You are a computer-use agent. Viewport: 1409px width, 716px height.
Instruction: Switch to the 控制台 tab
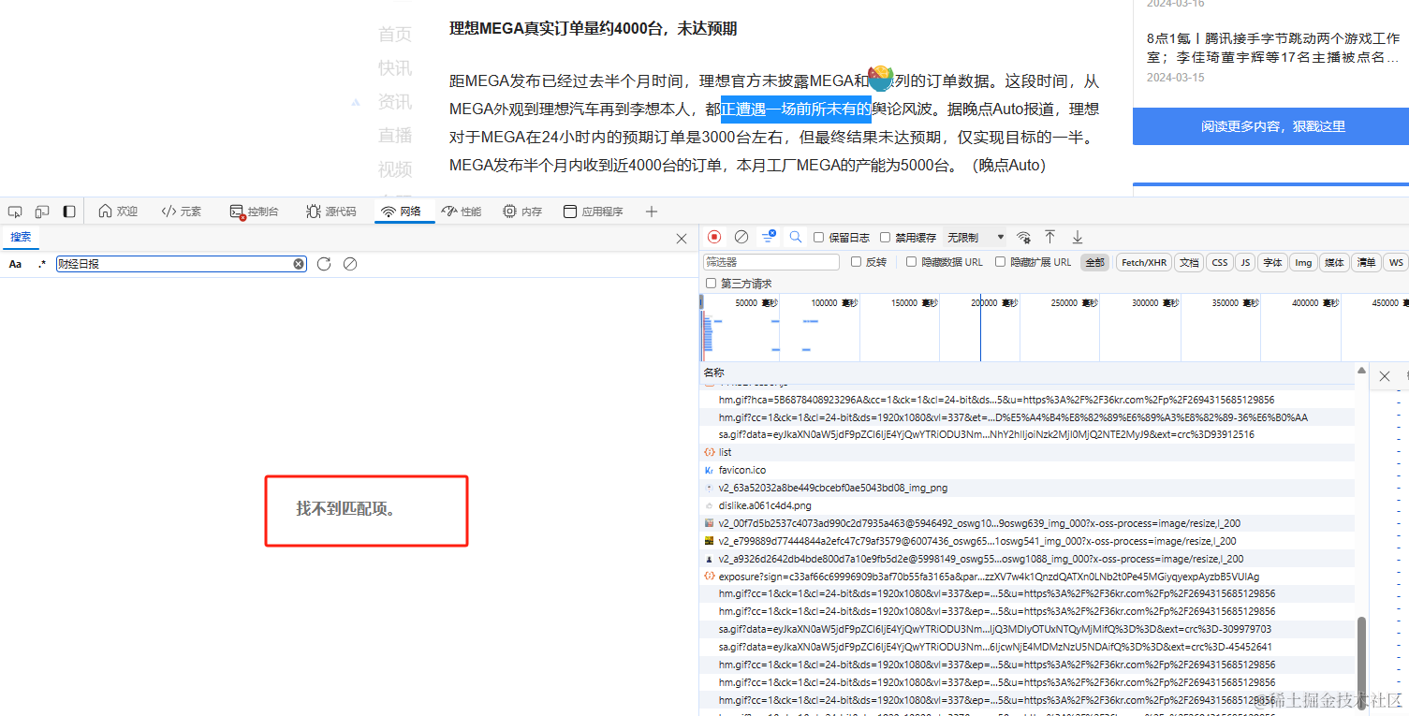pyautogui.click(x=255, y=212)
